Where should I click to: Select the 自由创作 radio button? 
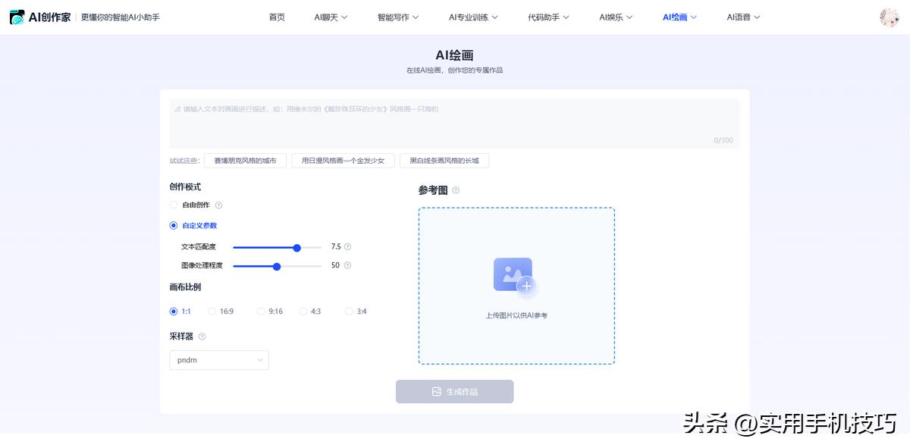coord(173,205)
